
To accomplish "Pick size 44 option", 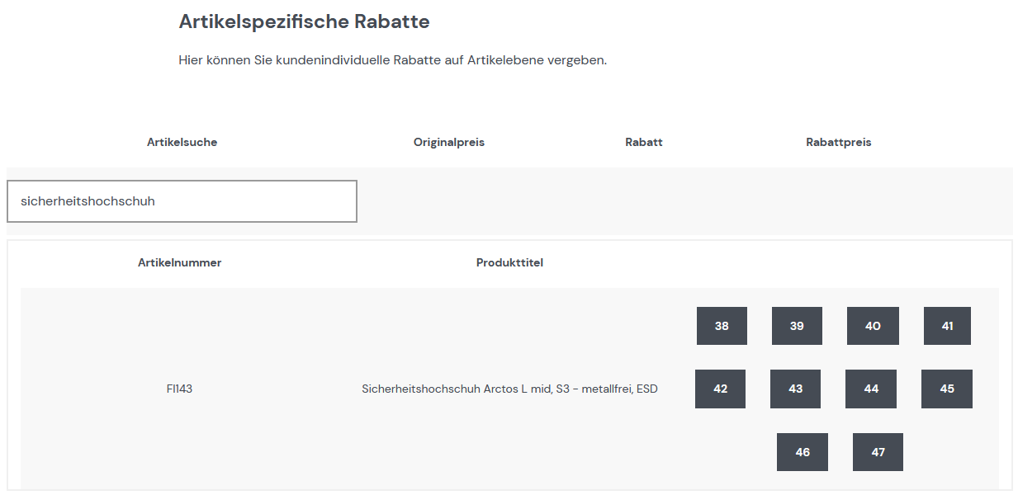I will pos(871,389).
